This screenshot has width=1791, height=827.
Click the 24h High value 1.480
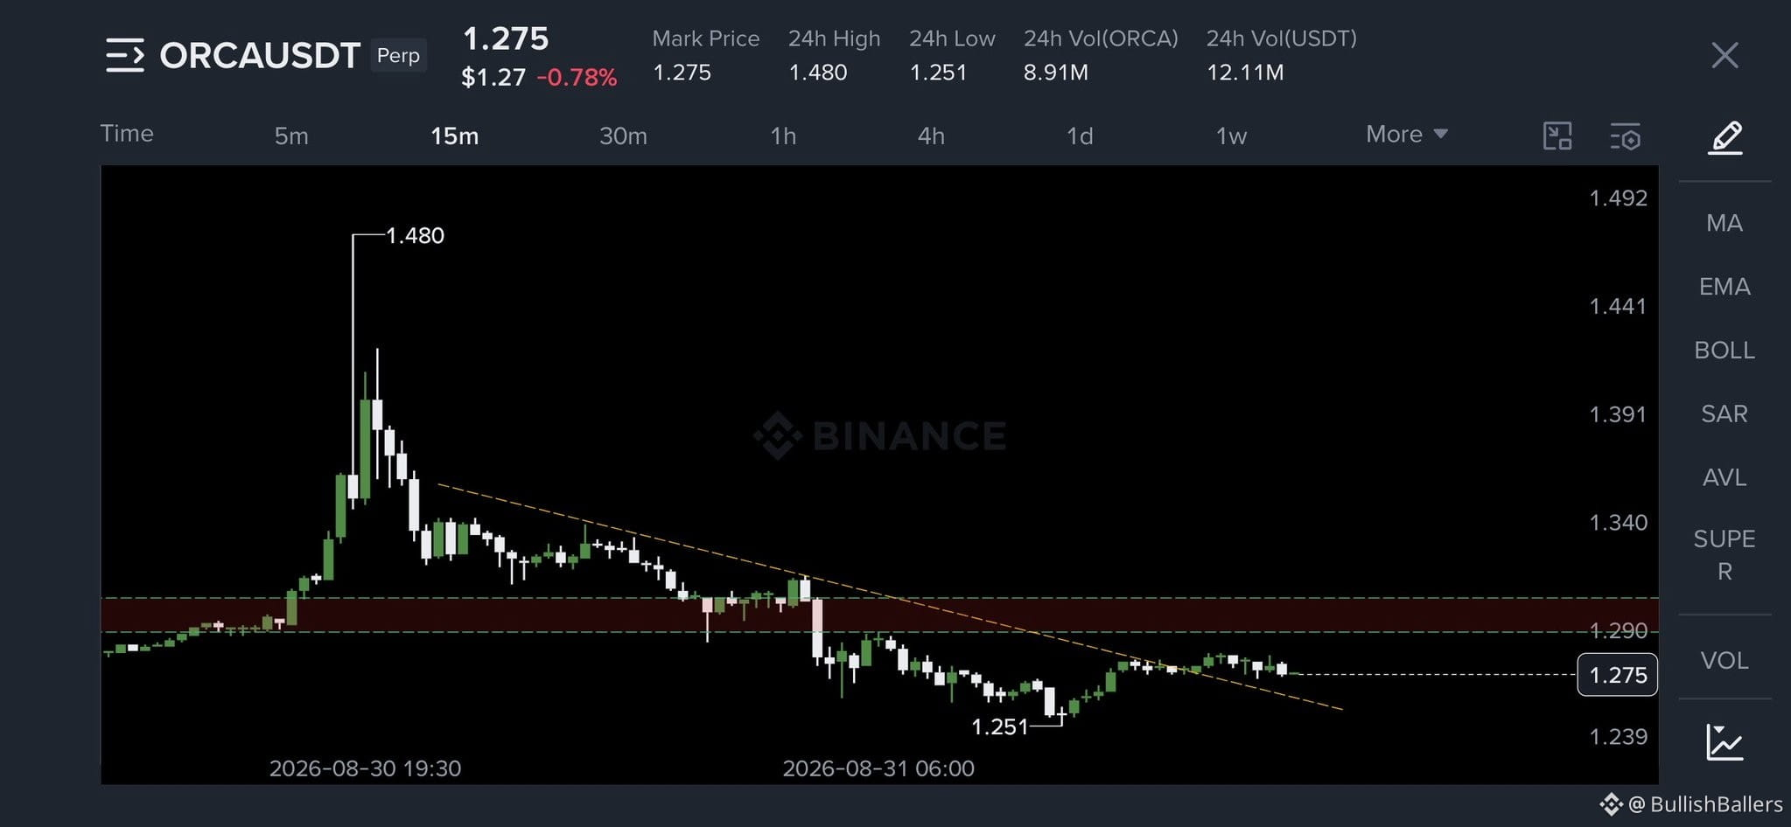pos(818,73)
